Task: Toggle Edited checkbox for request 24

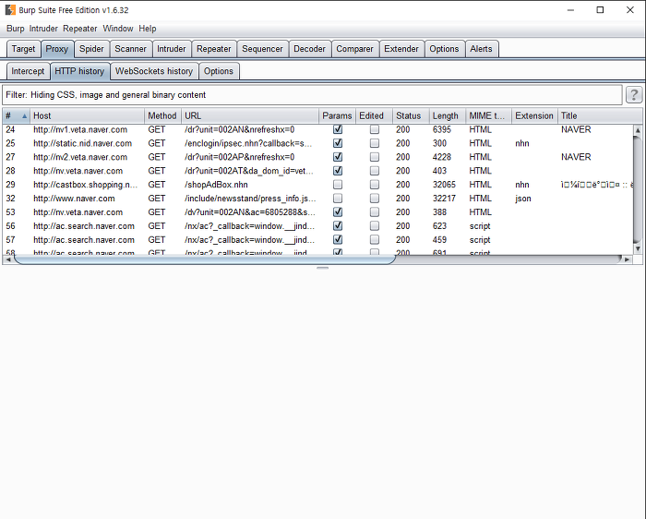Action: click(x=375, y=129)
